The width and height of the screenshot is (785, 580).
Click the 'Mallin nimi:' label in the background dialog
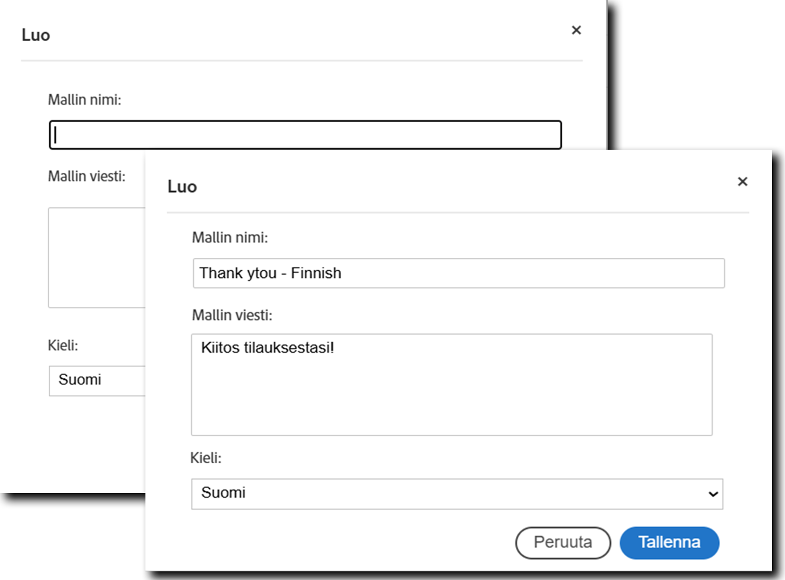click(x=84, y=99)
